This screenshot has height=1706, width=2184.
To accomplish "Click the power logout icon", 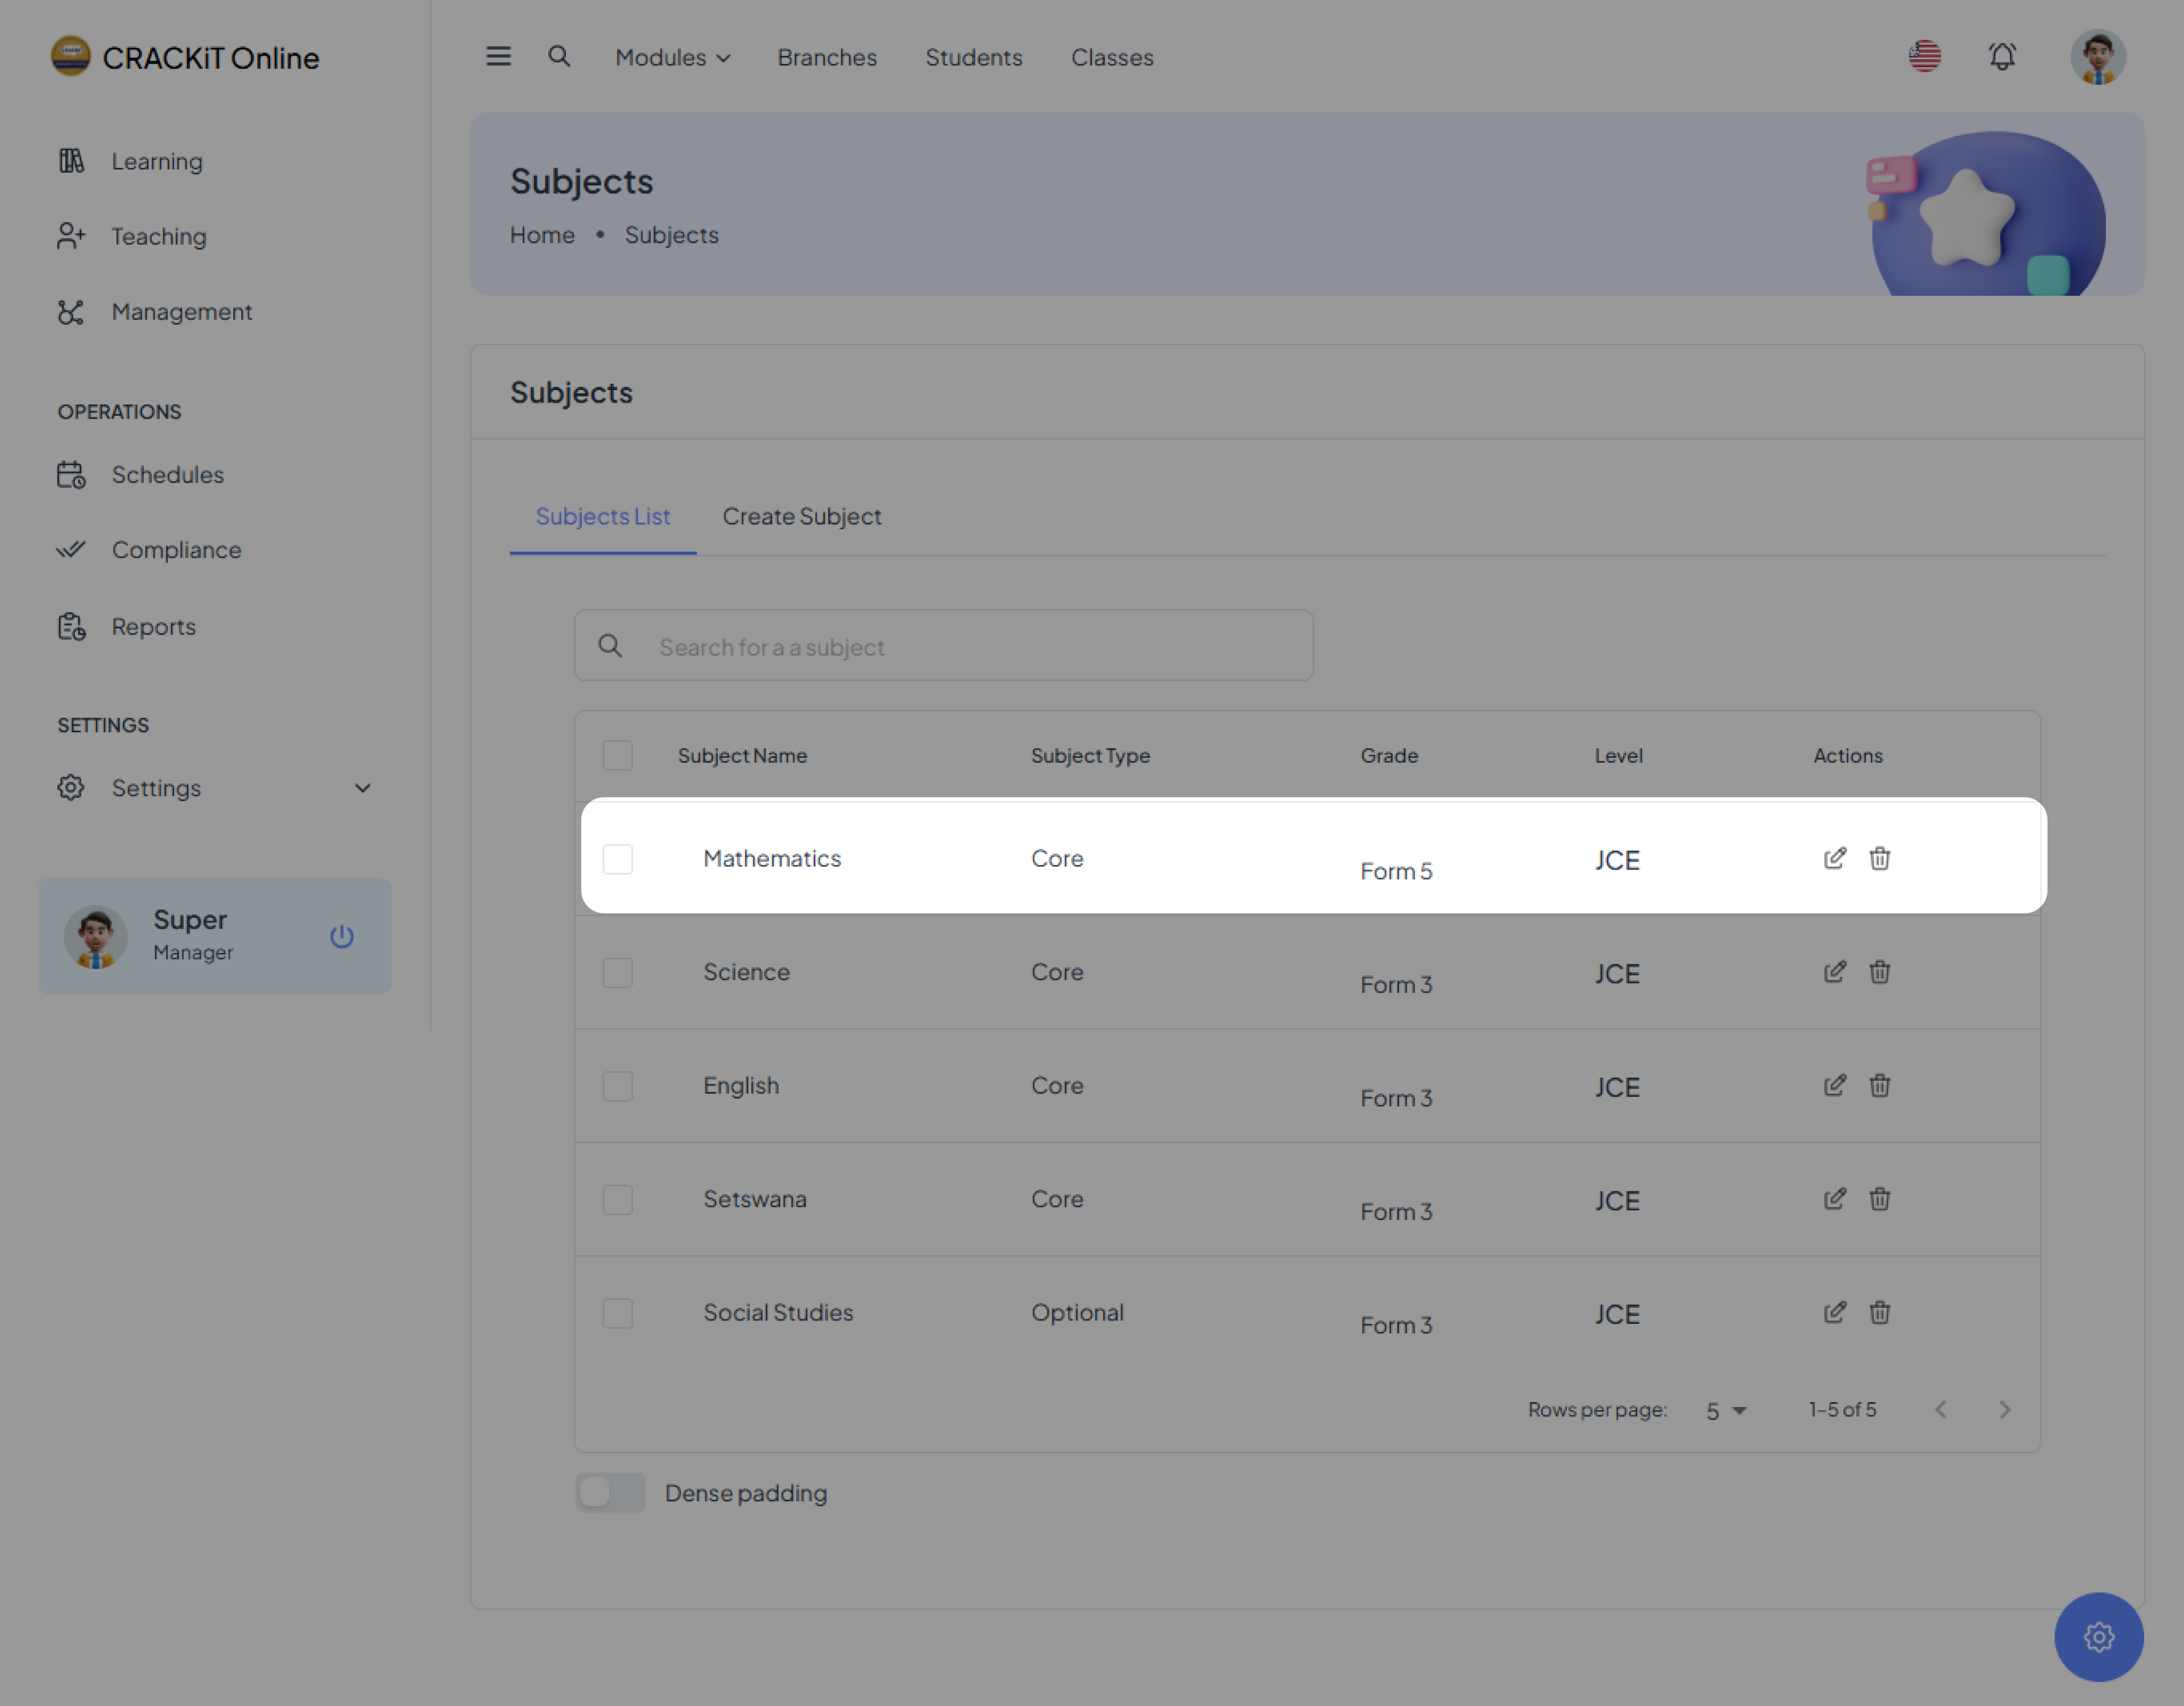I will [341, 936].
